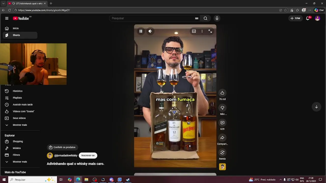Open browser profile avatar
Screen dimensions: 326x183
pyautogui.click(x=304, y=10)
